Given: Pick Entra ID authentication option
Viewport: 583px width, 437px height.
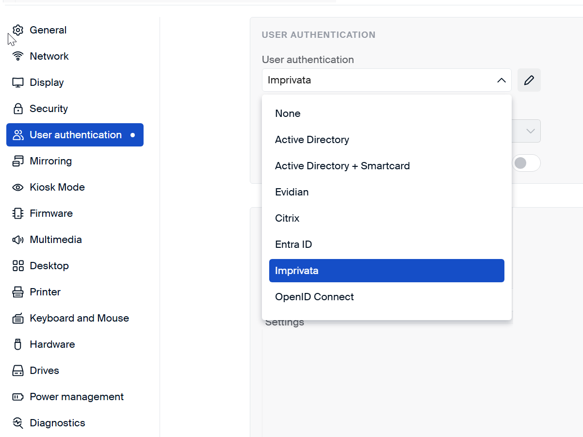Looking at the screenshot, I should 387,244.
